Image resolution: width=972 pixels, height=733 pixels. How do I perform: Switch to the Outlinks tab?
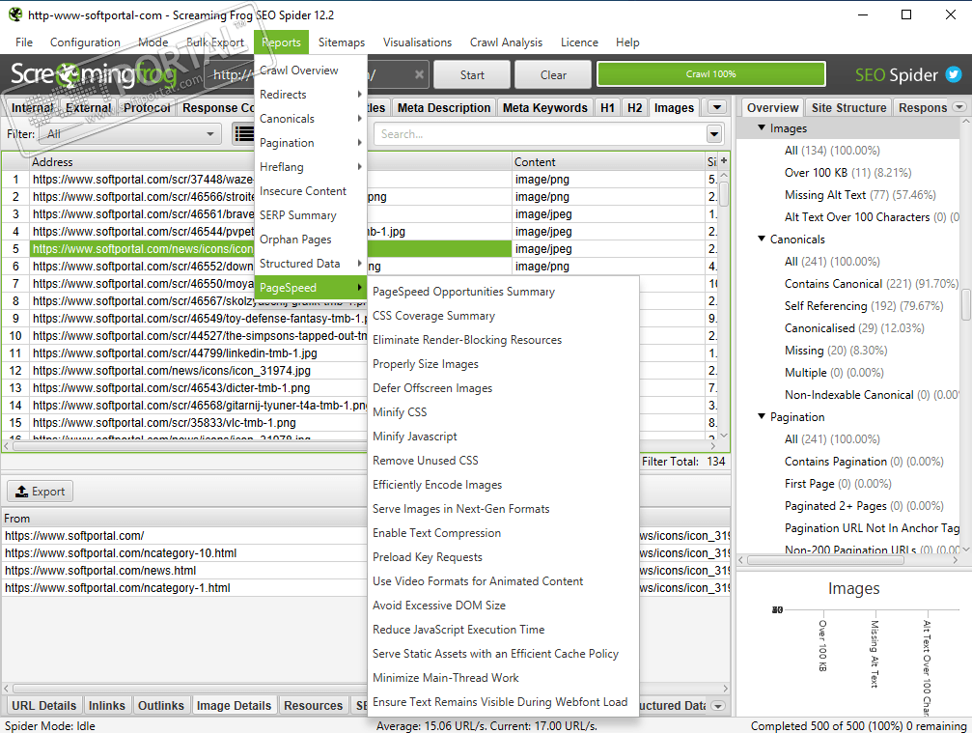pos(161,706)
